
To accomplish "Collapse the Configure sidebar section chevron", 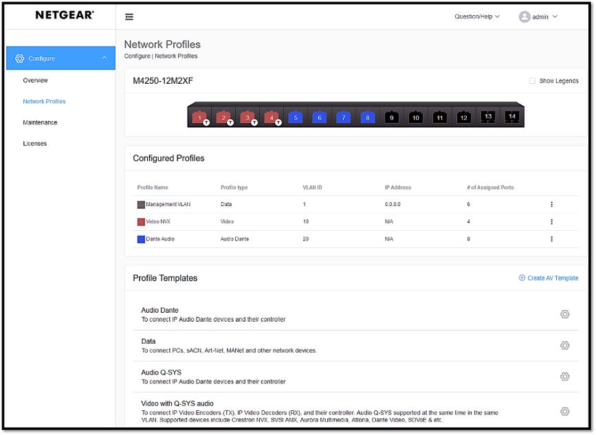I will (104, 58).
